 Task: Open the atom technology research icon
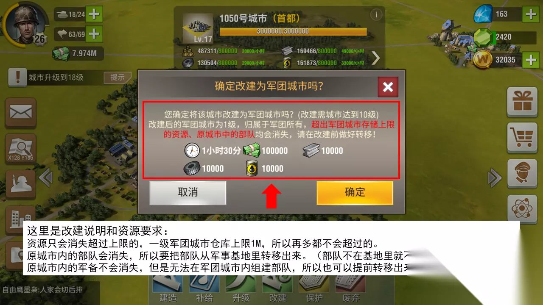522,208
